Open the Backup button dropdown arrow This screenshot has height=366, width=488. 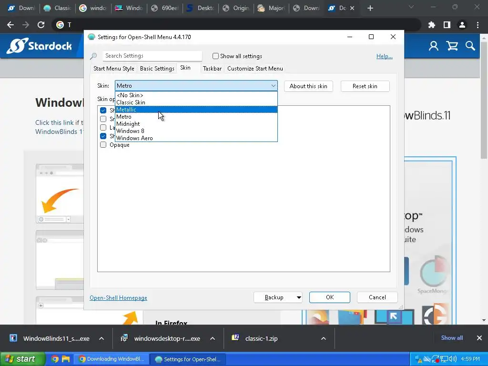click(x=298, y=297)
